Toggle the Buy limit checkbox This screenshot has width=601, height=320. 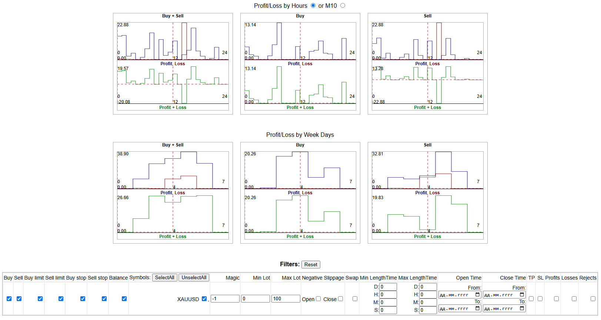tap(40, 298)
